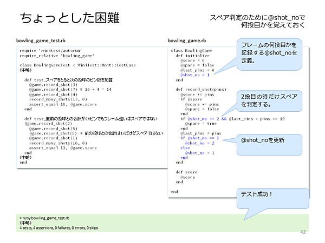Click the line "@score = 0"
The width and height of the screenshot is (325, 243).
click(192, 60)
